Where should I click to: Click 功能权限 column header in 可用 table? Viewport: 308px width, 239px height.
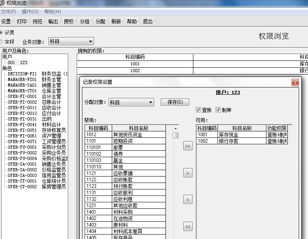[277, 128]
